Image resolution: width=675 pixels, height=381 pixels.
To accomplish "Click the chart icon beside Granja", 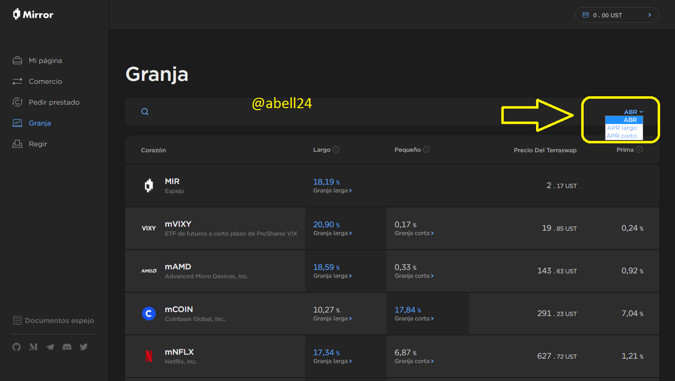I will coord(17,123).
